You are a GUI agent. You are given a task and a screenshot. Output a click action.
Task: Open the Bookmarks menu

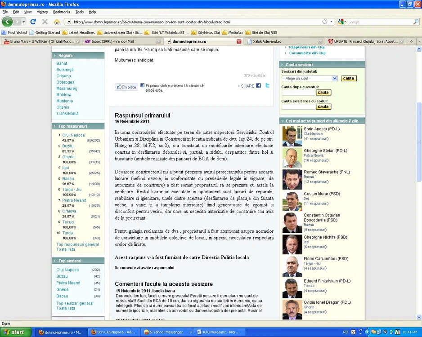(x=61, y=12)
